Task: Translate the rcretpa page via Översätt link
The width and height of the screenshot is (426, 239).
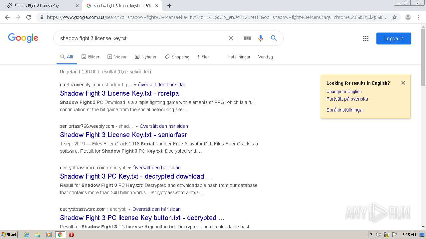Action: (162, 85)
